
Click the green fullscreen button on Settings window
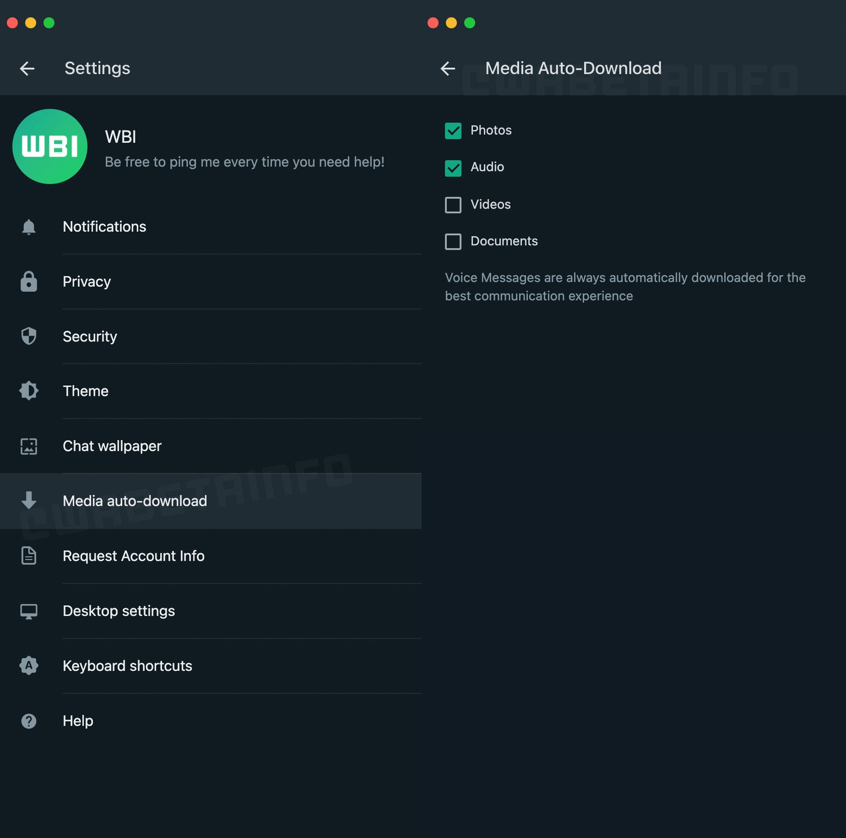click(49, 23)
